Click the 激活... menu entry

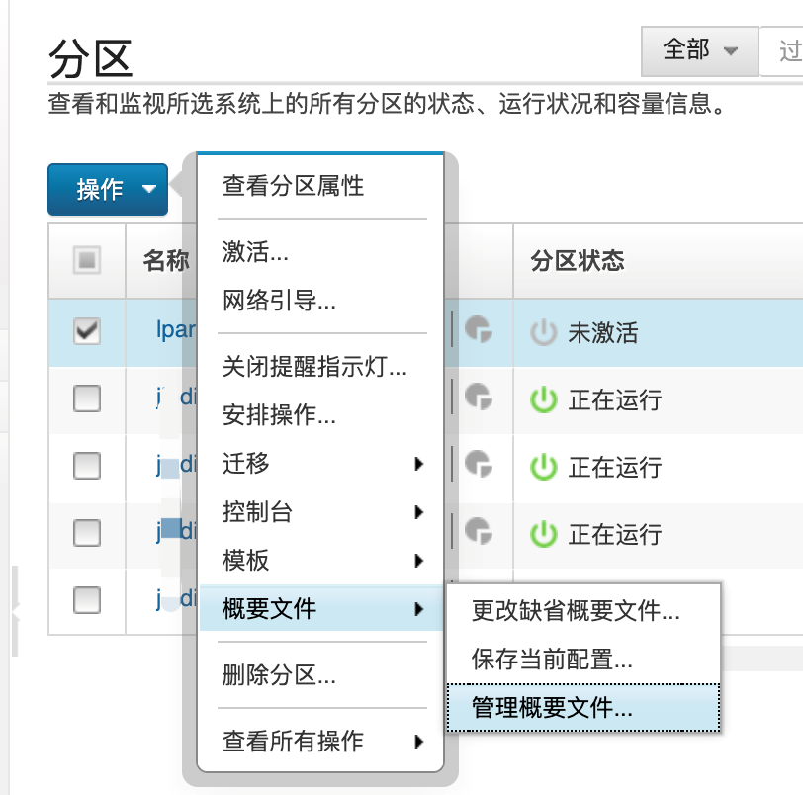255,252
